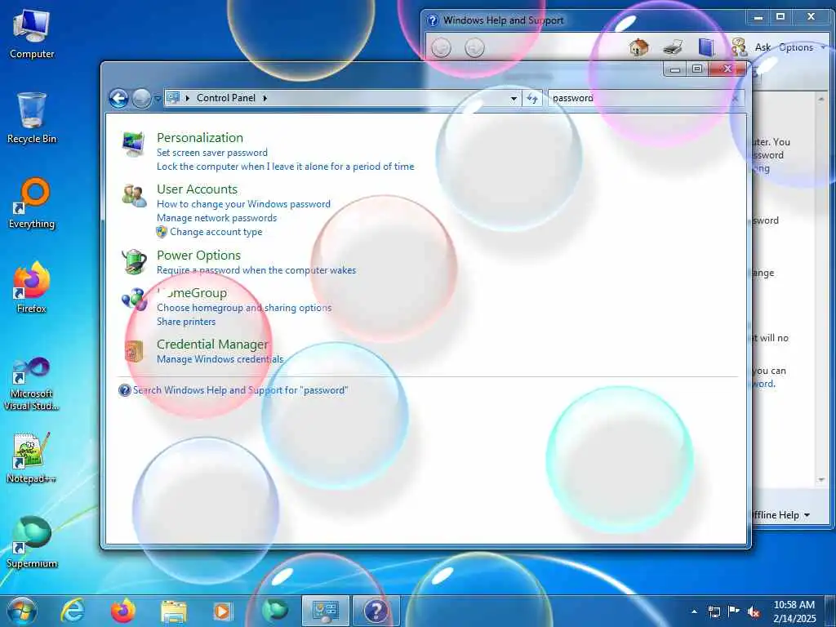
Task: Open Choose homegroup and sharing options
Action: [243, 308]
